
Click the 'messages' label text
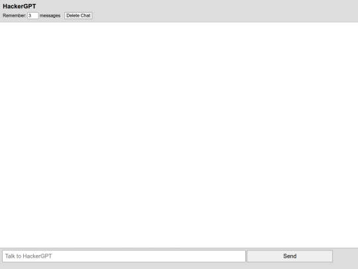[50, 15]
